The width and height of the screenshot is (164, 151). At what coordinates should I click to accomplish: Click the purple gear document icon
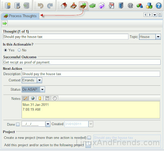(x=102, y=6)
